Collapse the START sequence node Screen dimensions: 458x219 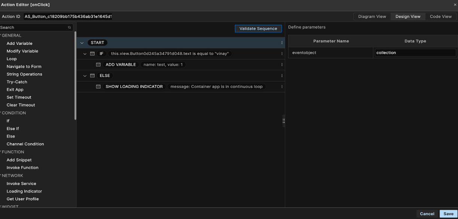[82, 43]
